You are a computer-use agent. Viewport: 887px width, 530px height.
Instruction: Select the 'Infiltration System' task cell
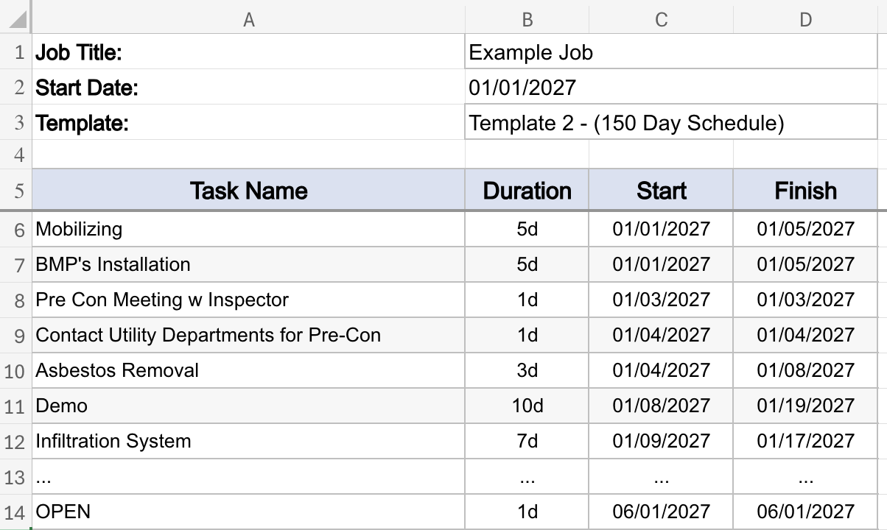tap(249, 441)
